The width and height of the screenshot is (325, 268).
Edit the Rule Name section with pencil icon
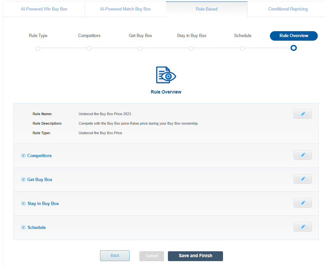pos(302,114)
